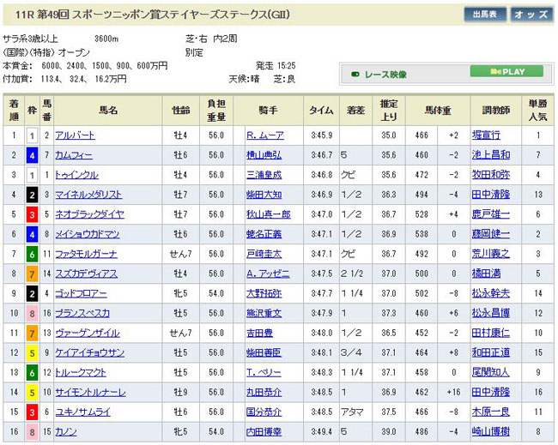This screenshot has height=445, width=558.
Task: Open trainer 堀宣行 profile
Action: (x=485, y=135)
